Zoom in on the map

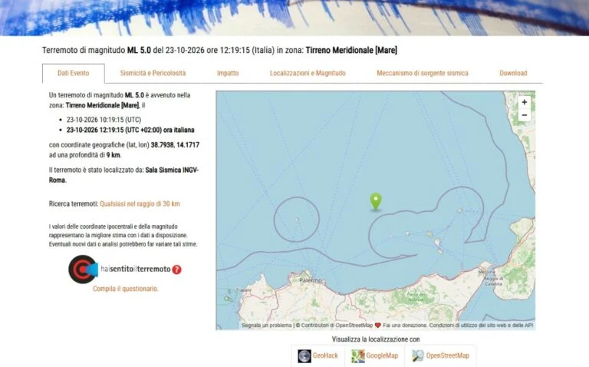(525, 102)
